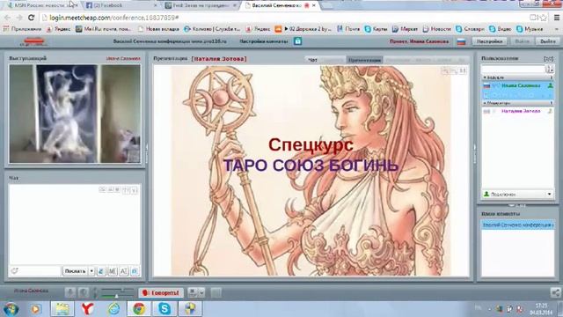The image size is (563, 317).
Task: Open Новая вкладка bookmark
Action: coord(158,29)
